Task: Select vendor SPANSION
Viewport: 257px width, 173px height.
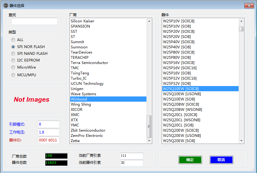Action: 108,26
